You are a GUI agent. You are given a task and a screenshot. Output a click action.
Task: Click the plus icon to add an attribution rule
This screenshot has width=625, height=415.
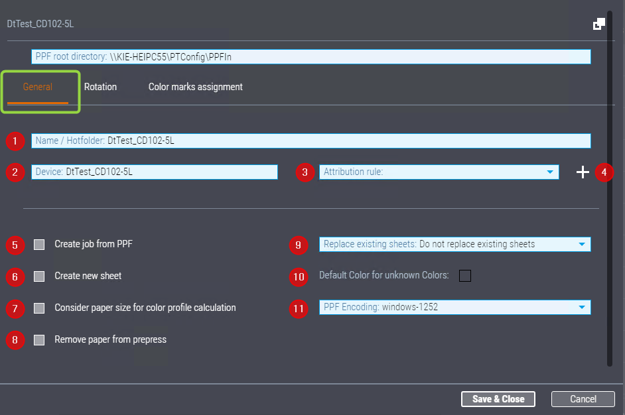click(x=582, y=172)
